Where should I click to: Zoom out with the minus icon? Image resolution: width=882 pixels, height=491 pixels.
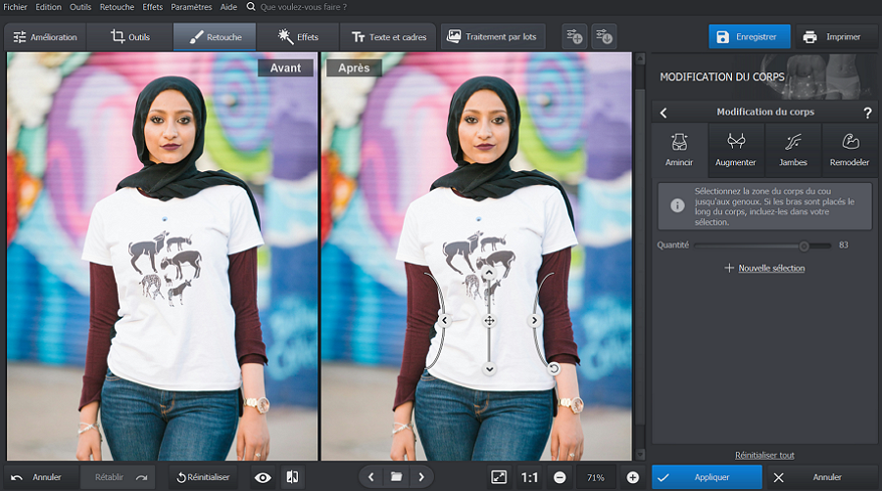point(560,477)
